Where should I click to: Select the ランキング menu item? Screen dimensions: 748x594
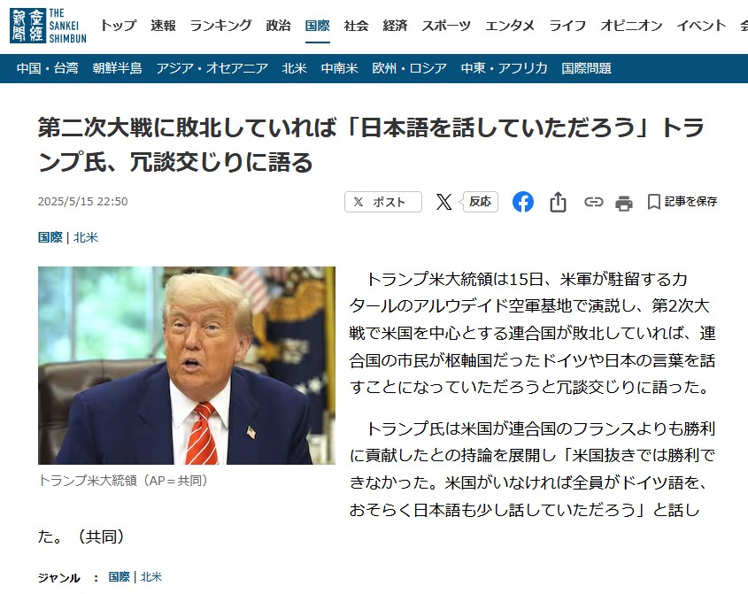(221, 26)
